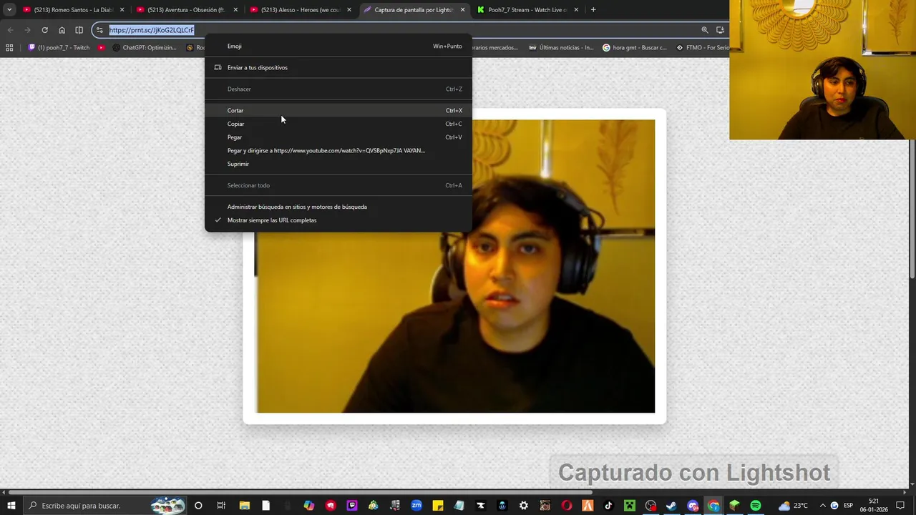Image resolution: width=916 pixels, height=515 pixels.
Task: Go back to previous page
Action: coord(10,30)
